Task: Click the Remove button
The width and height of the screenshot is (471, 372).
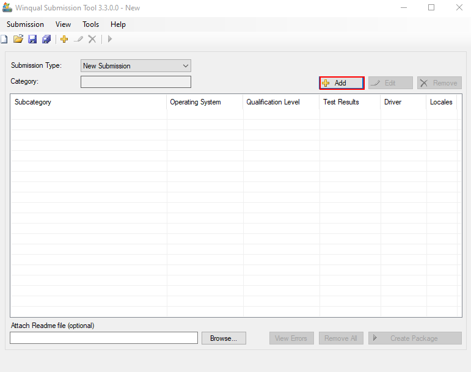Action: pyautogui.click(x=439, y=83)
